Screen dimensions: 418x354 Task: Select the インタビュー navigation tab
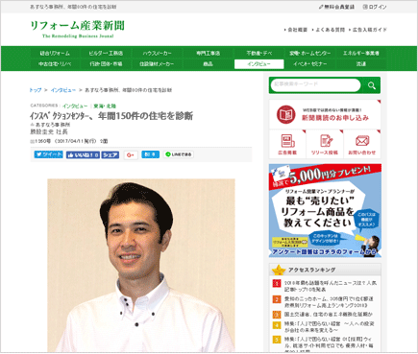tap(258, 64)
